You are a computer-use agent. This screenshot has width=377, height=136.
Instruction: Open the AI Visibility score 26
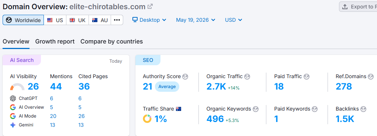click(33, 87)
